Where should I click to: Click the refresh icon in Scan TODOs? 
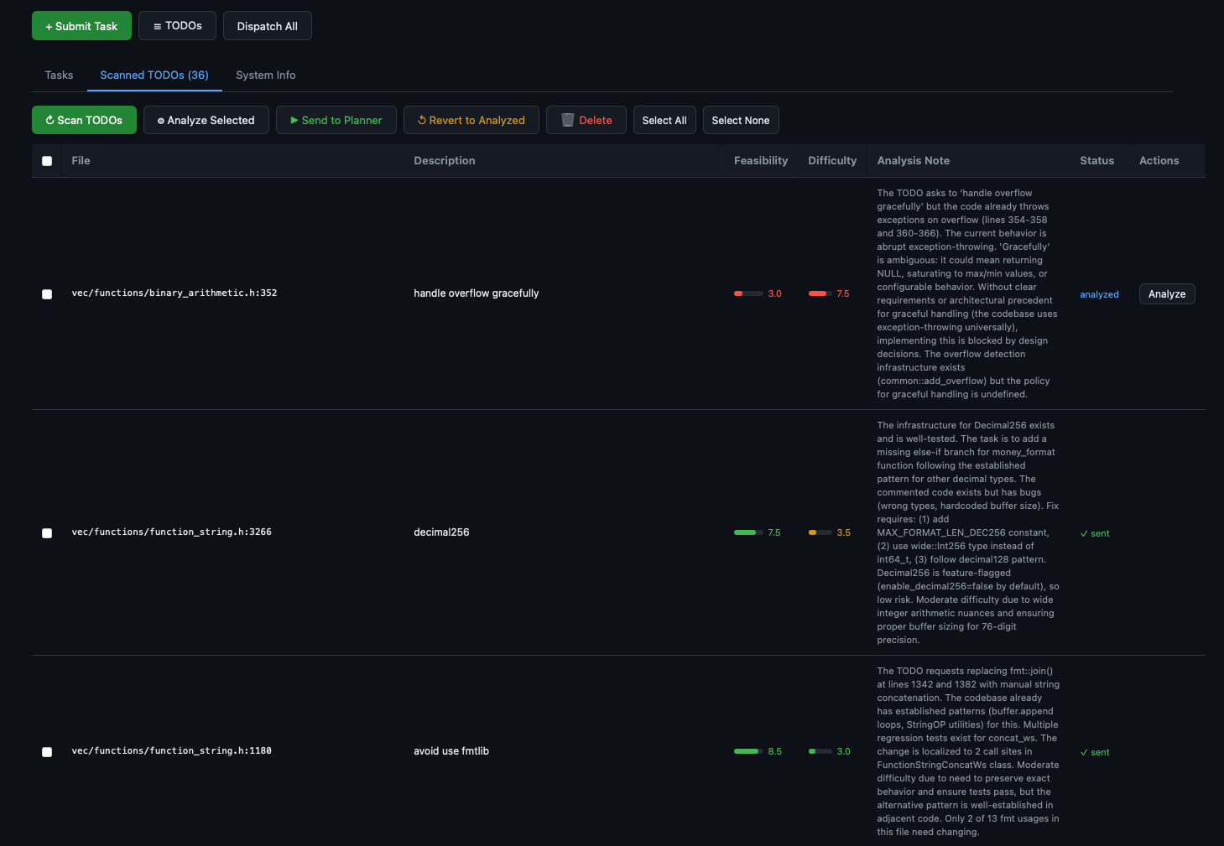click(x=49, y=120)
